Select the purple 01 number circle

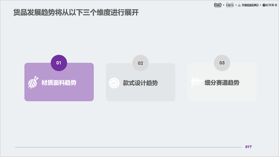click(x=59, y=63)
